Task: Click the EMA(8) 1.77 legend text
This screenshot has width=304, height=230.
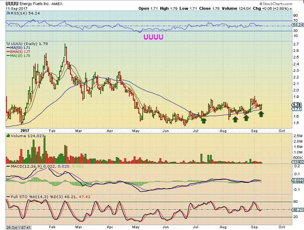Action: (x=20, y=52)
